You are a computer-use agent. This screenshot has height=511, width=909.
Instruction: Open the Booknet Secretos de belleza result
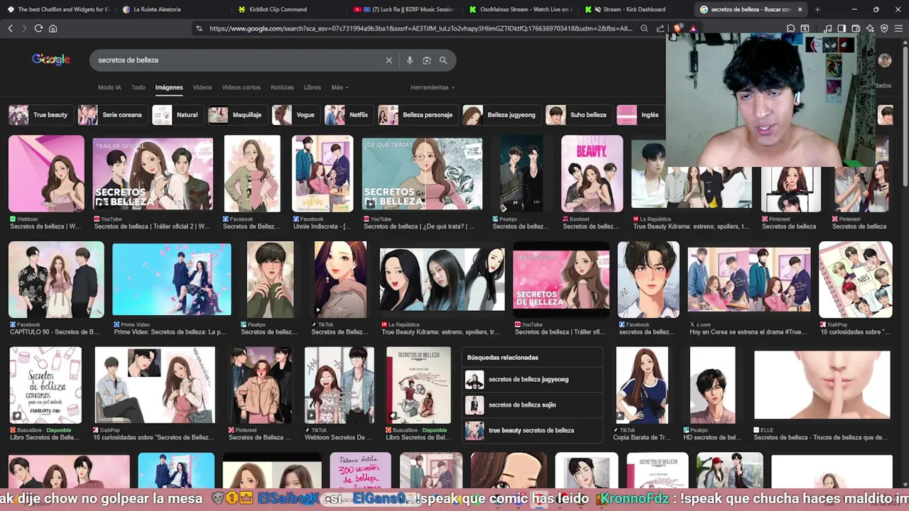(x=592, y=174)
